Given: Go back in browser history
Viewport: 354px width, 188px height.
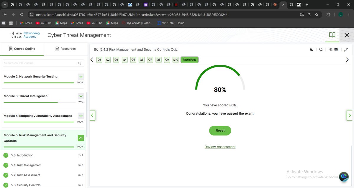Looking at the screenshot, I should (x=5, y=14).
